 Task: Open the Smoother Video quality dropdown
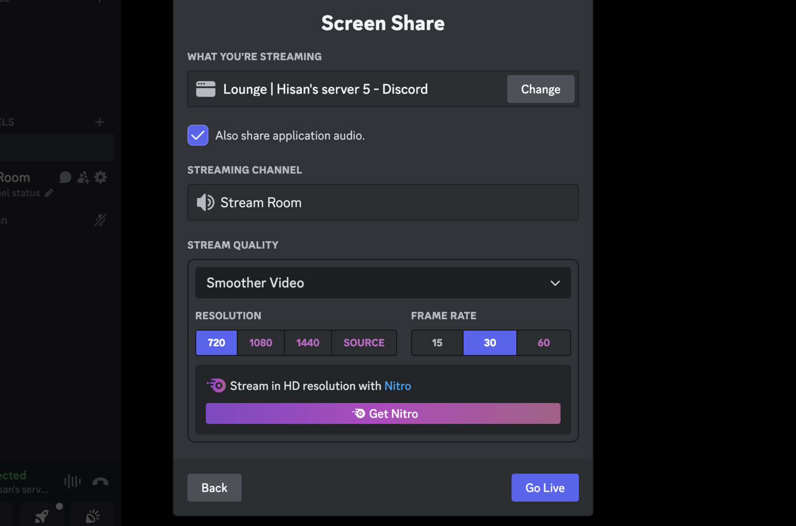tap(383, 283)
